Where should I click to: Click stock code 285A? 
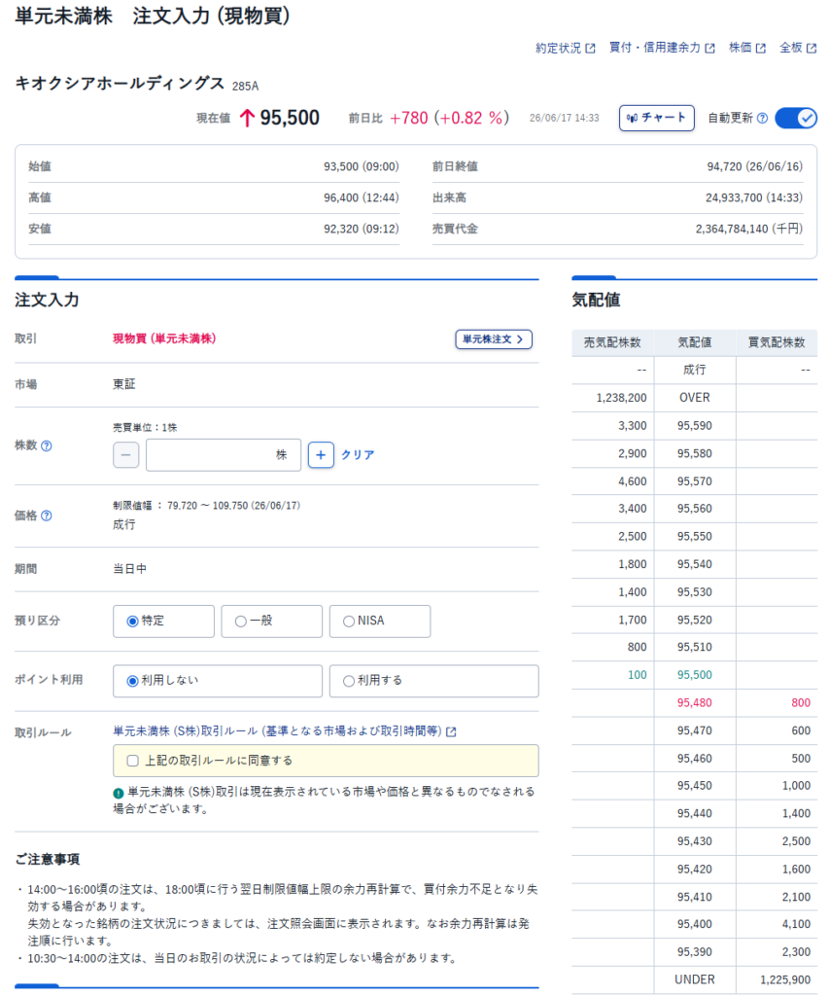246,86
